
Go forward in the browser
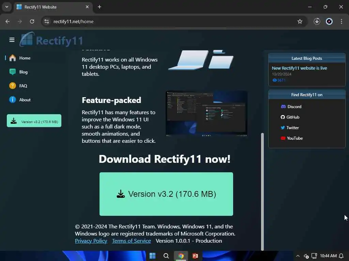[x=20, y=21]
